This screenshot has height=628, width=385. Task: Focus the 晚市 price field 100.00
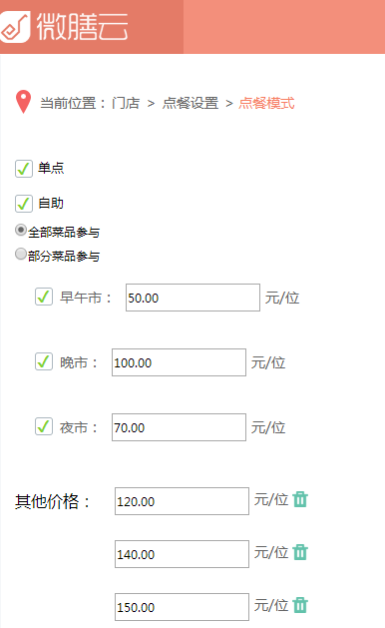point(179,362)
